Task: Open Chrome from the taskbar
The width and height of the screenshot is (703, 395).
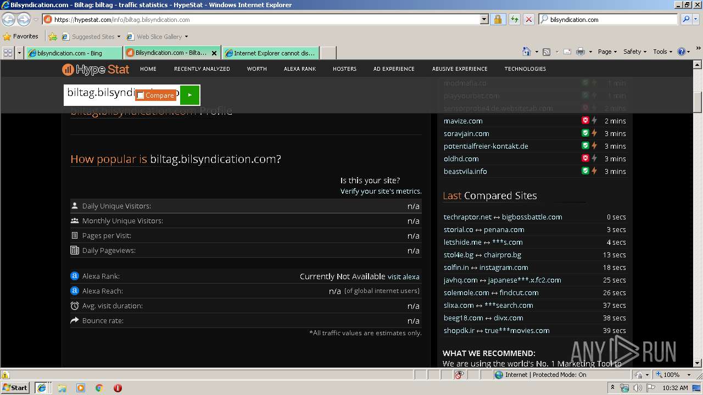Action: pos(99,388)
